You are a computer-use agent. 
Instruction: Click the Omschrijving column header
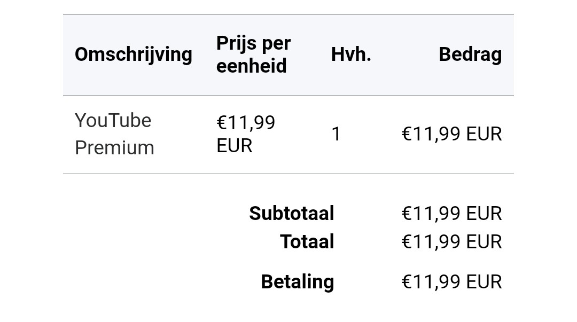(x=133, y=55)
